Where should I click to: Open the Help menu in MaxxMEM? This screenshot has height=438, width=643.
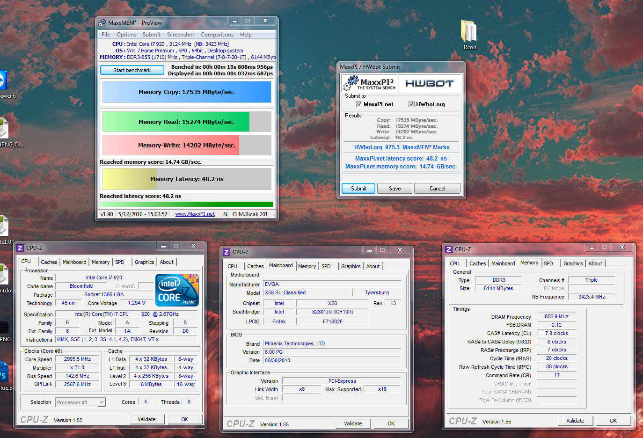click(x=246, y=35)
